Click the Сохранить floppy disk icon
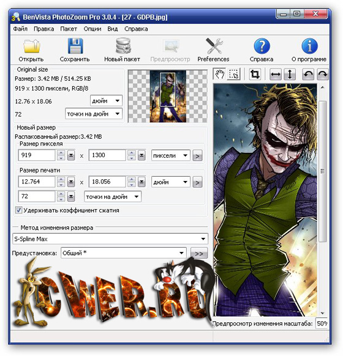 (x=75, y=46)
